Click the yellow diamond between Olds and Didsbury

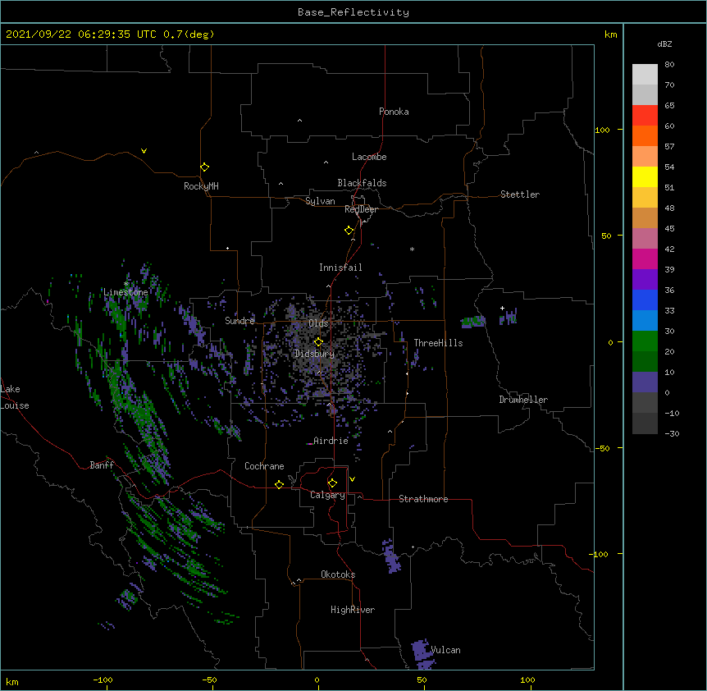[x=319, y=342]
